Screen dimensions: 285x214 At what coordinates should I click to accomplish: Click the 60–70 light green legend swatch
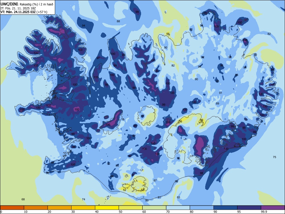click(154, 208)
